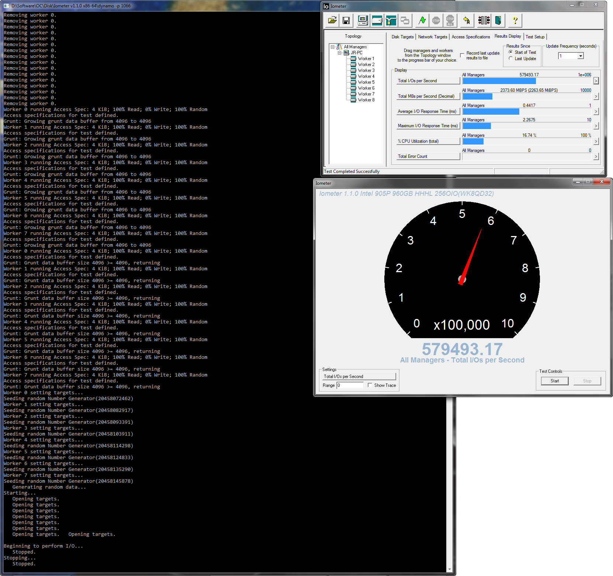613x576 pixels.
Task: Switch to Network Targets tab
Action: [432, 37]
